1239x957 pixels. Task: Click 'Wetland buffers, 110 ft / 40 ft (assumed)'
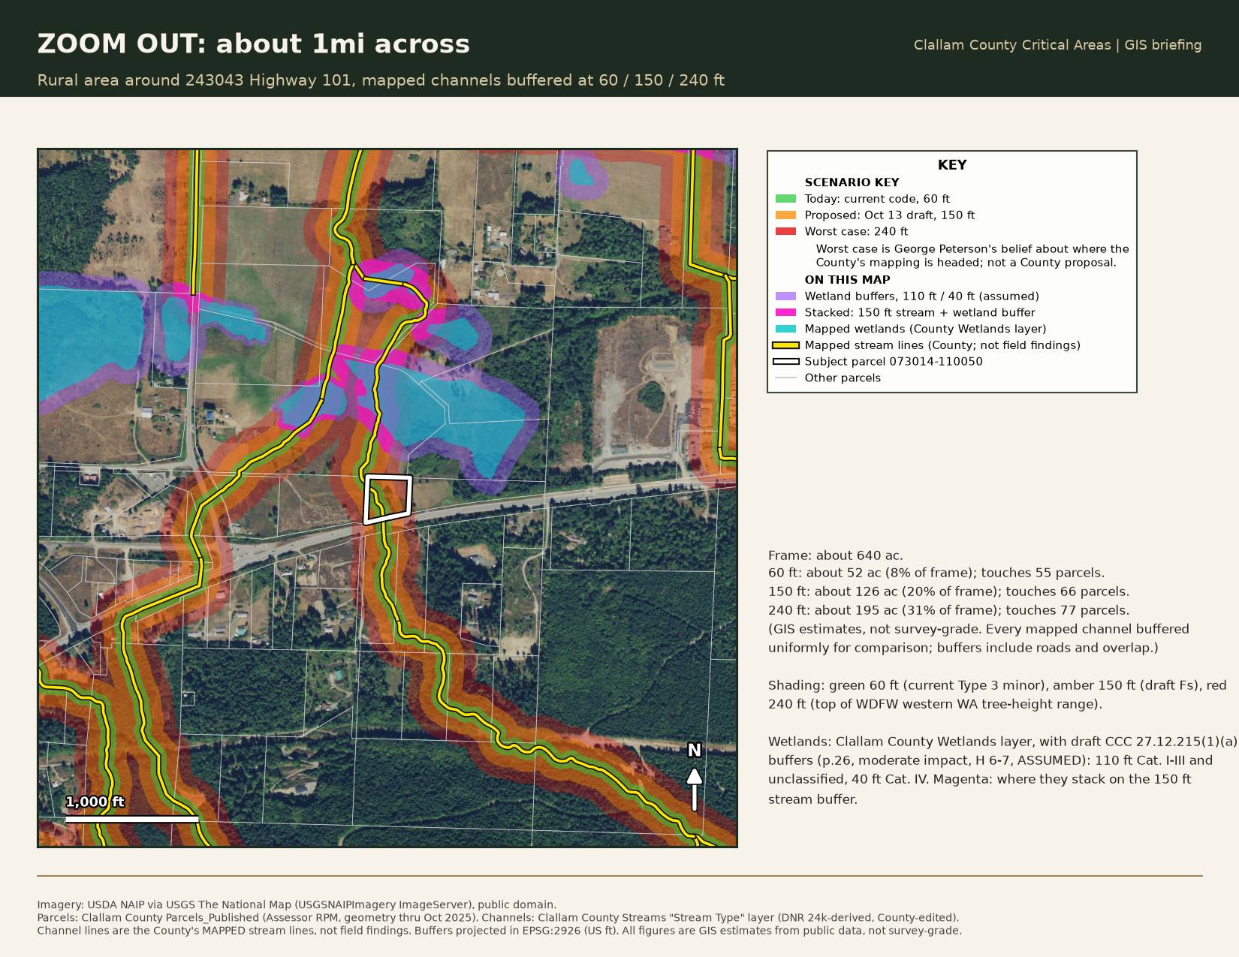[x=922, y=296]
